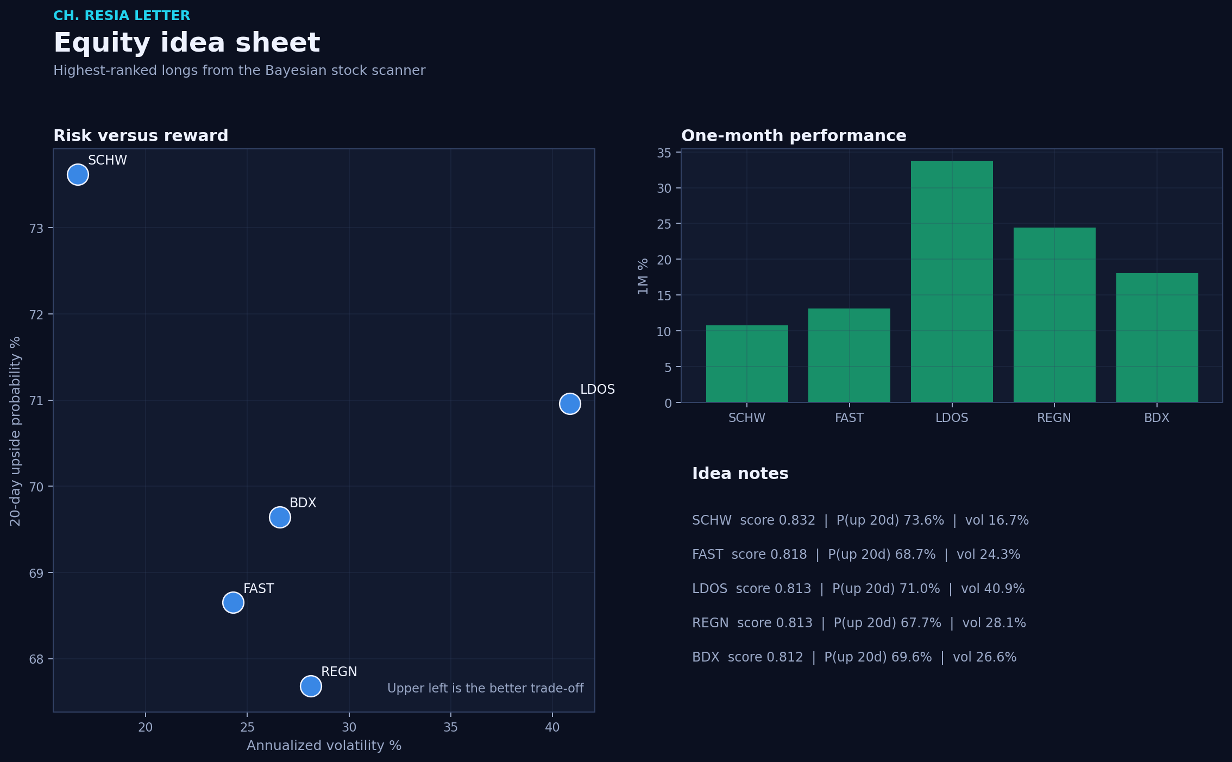1232x762 pixels.
Task: Click the REGN scatter point
Action: 311,686
